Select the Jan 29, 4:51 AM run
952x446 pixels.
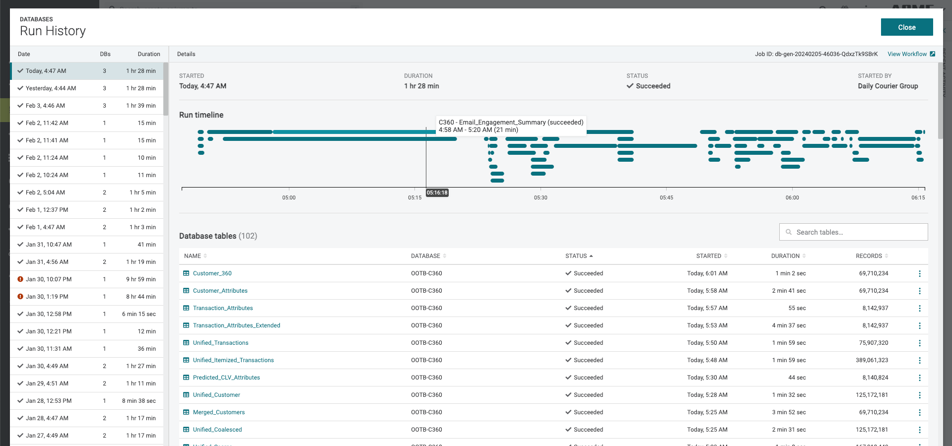point(87,383)
